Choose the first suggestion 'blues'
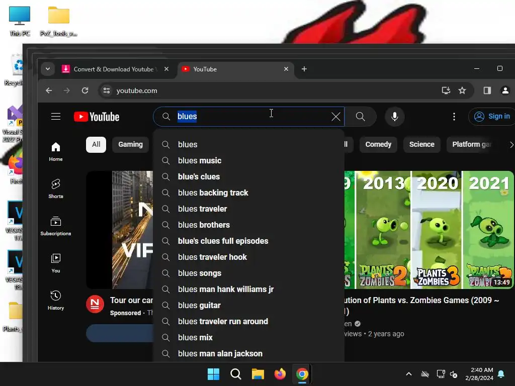Viewport: 515px width, 386px height. point(248,144)
